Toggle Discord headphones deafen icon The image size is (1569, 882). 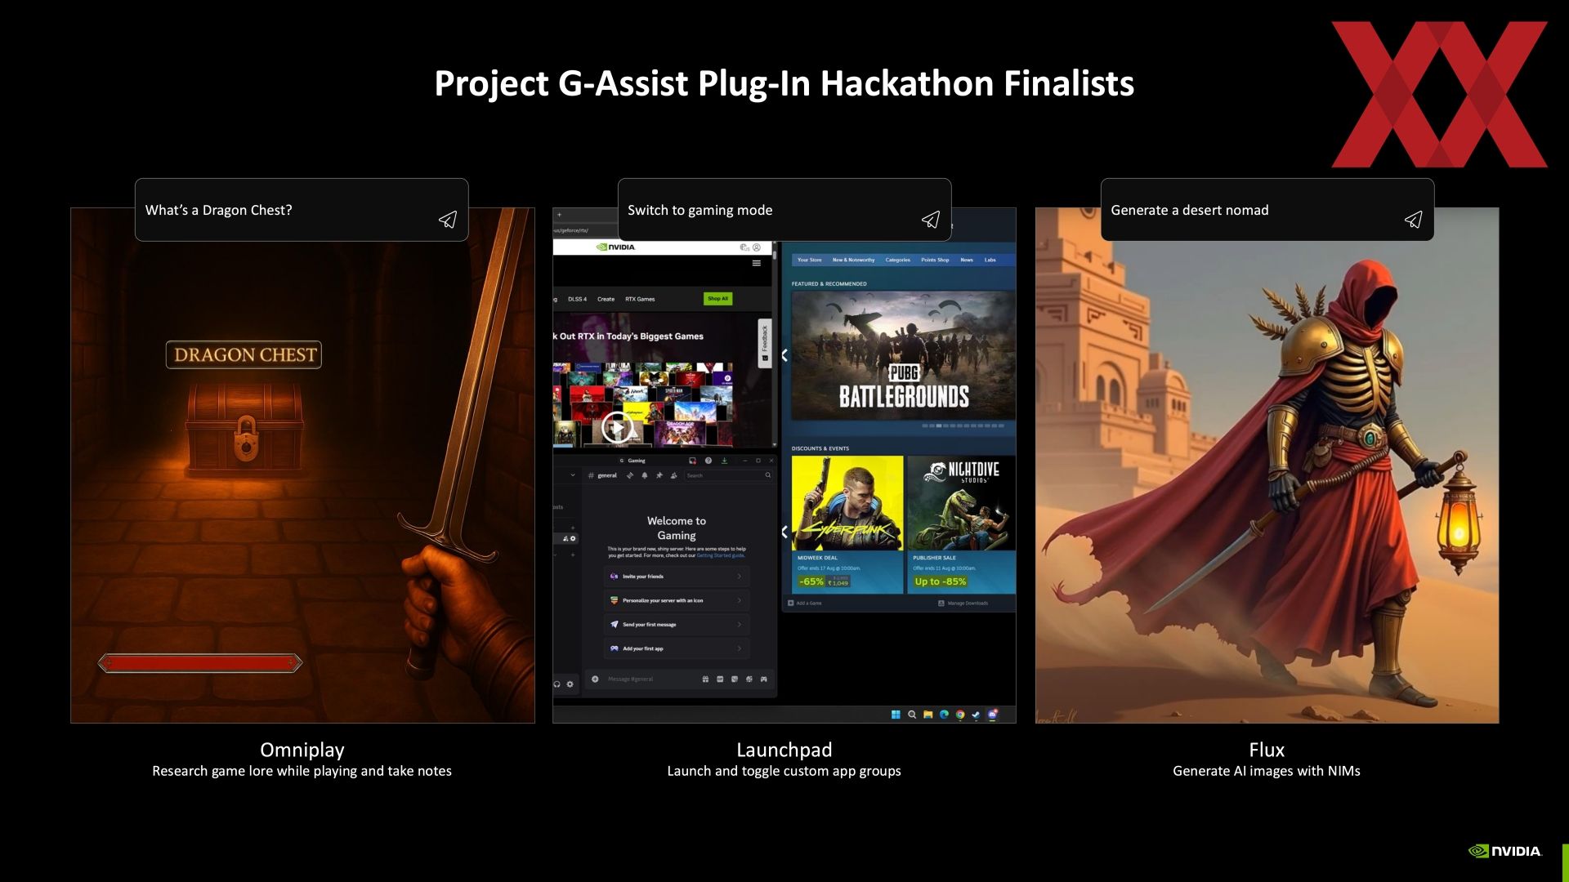coord(557,684)
